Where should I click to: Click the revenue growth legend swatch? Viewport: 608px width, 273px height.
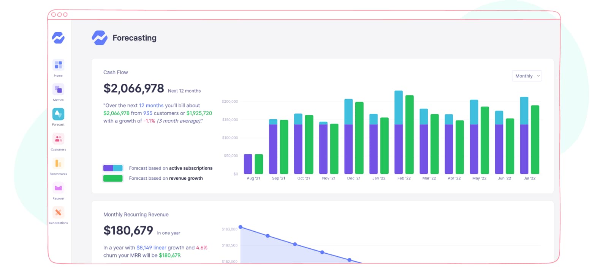[113, 178]
